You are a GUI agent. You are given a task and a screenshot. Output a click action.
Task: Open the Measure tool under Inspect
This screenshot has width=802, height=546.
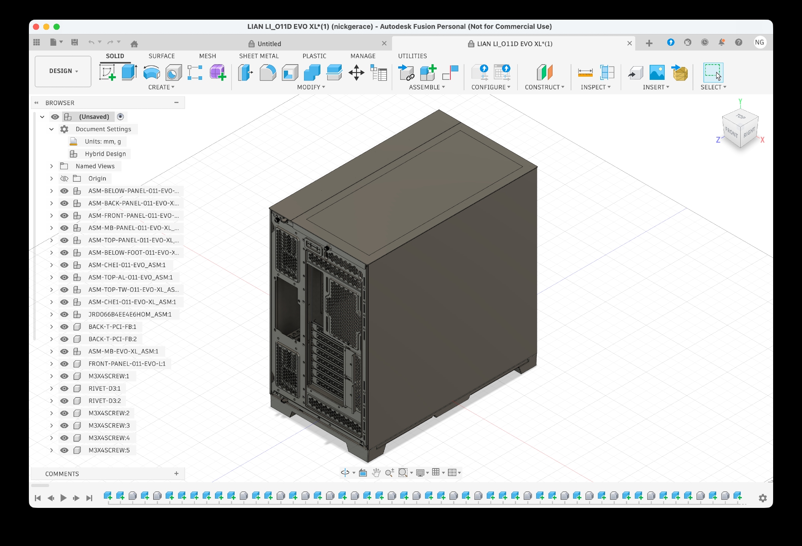click(585, 73)
